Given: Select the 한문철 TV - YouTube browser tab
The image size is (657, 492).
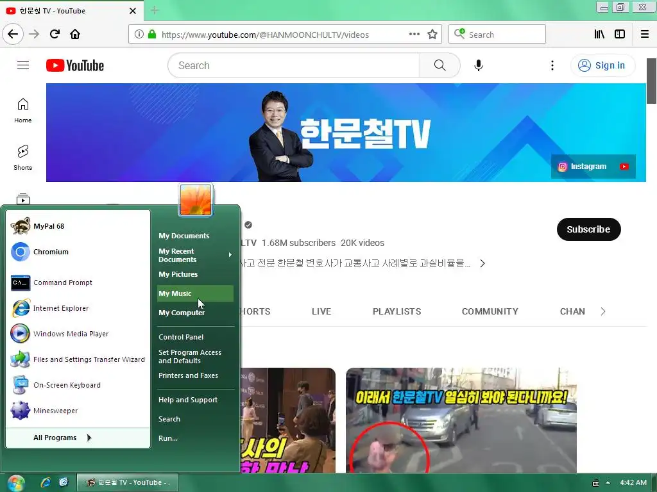Looking at the screenshot, I should coord(71,11).
